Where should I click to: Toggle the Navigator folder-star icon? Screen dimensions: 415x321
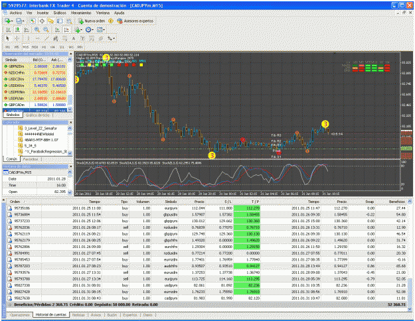(51, 21)
